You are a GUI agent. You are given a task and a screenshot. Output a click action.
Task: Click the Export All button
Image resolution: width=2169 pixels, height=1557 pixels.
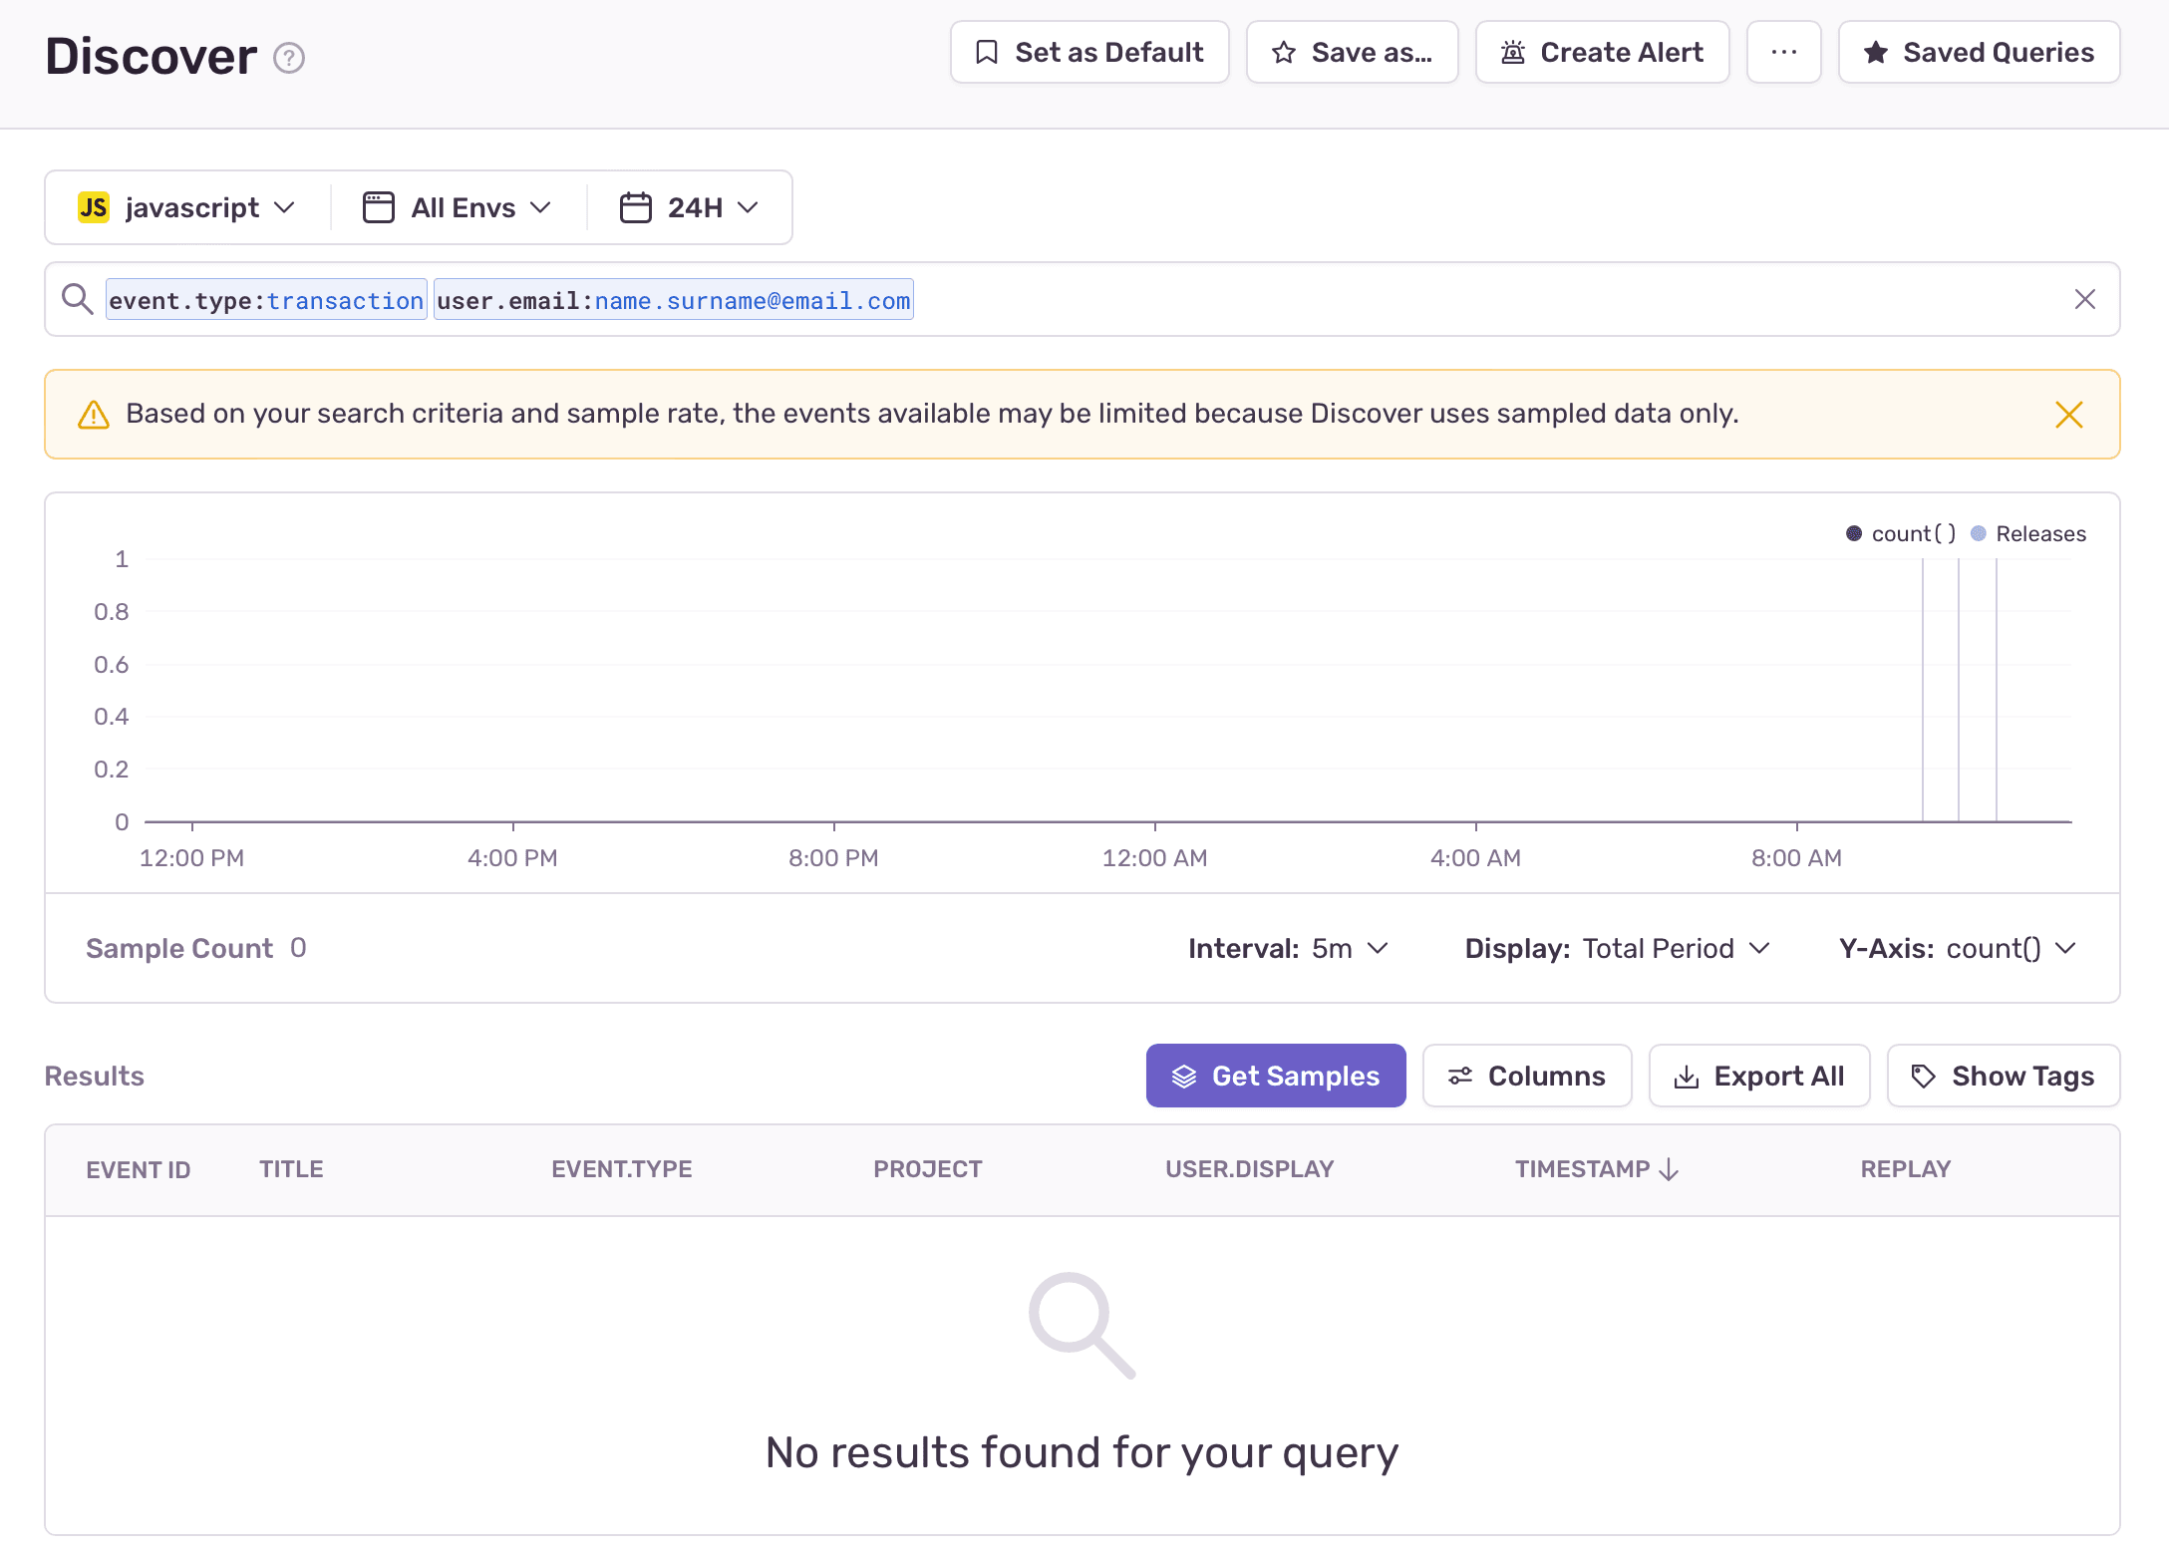(x=1761, y=1076)
